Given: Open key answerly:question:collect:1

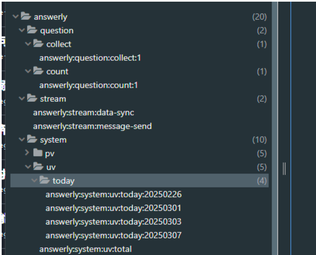Looking at the screenshot, I should point(90,58).
